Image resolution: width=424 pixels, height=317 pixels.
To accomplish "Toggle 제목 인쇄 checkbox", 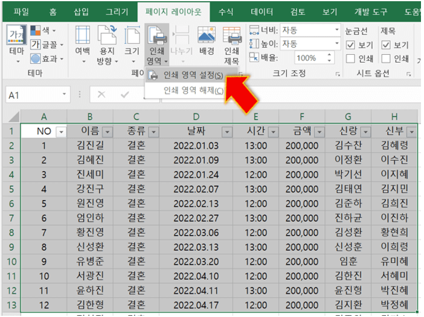I will pyautogui.click(x=386, y=58).
